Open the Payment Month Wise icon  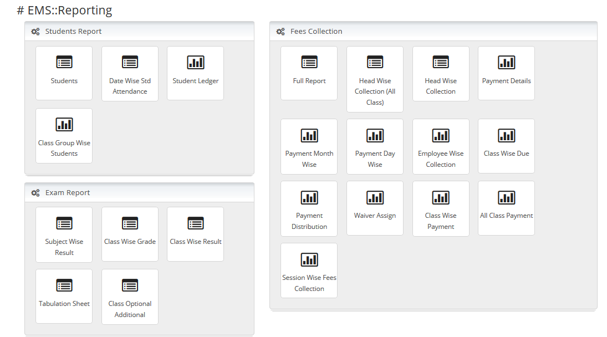pyautogui.click(x=309, y=136)
